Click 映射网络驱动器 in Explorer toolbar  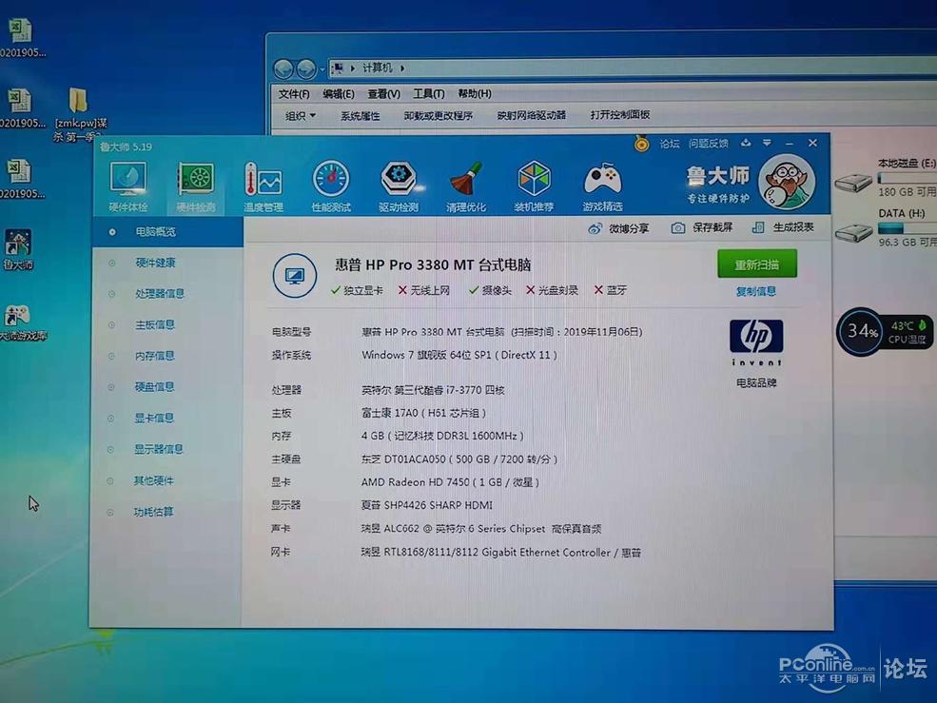click(x=531, y=115)
